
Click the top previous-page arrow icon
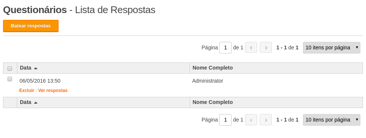tap(251, 47)
